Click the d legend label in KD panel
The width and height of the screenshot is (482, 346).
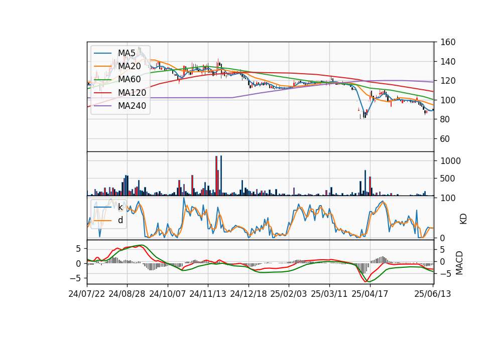120,220
